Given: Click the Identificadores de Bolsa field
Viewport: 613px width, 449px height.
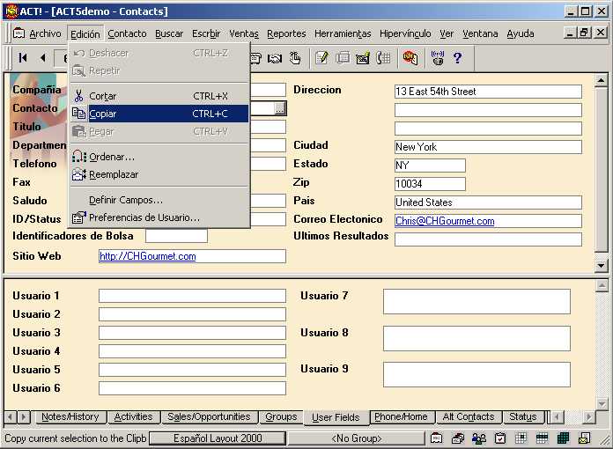Looking at the screenshot, I should point(176,236).
